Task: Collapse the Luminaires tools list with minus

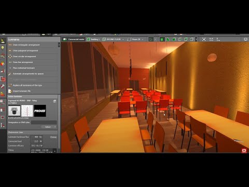Action: [59, 45]
